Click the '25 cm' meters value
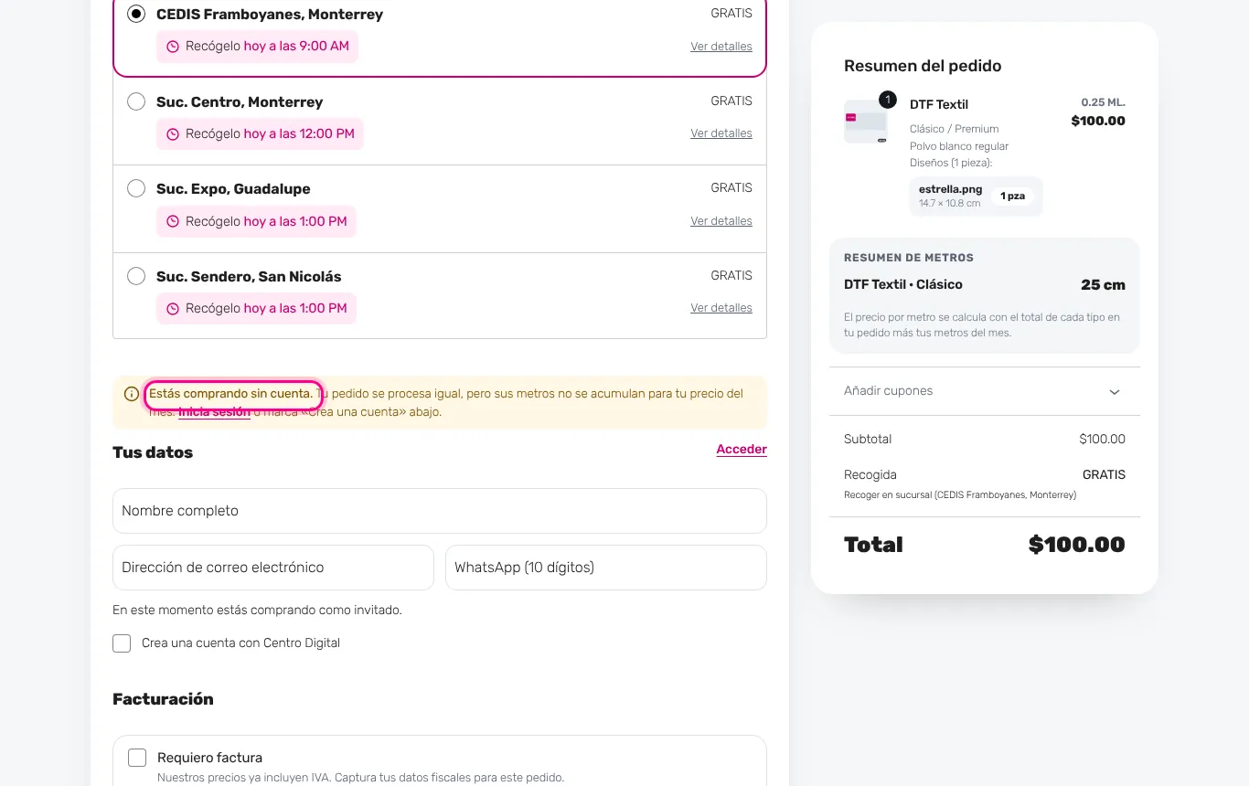The image size is (1249, 786). (x=1103, y=285)
